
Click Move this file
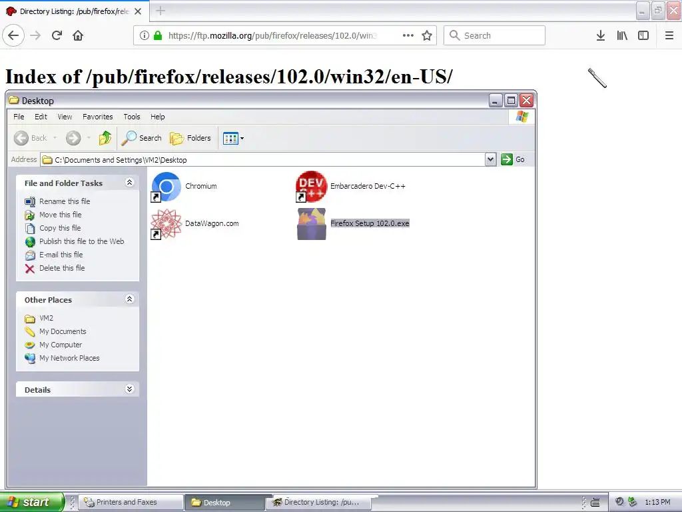(x=61, y=215)
